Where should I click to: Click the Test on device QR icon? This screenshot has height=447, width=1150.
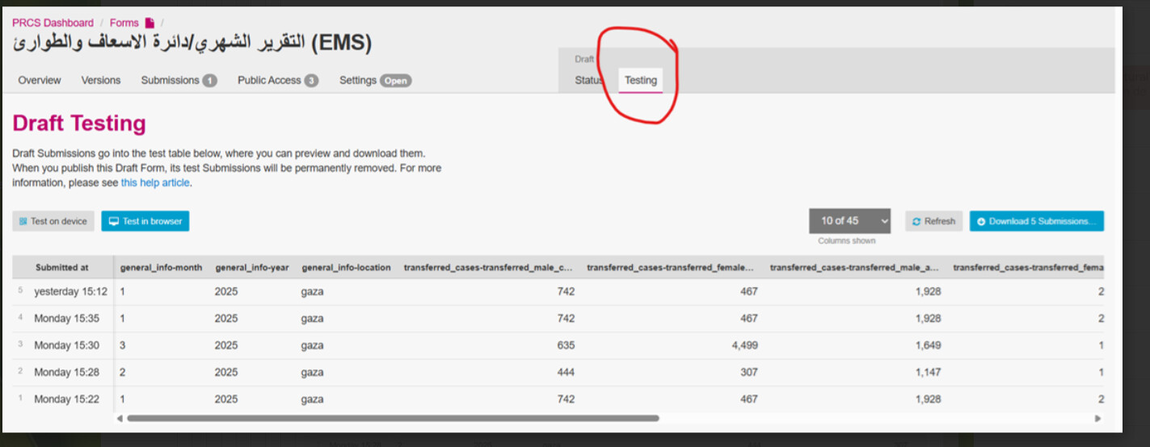(23, 221)
